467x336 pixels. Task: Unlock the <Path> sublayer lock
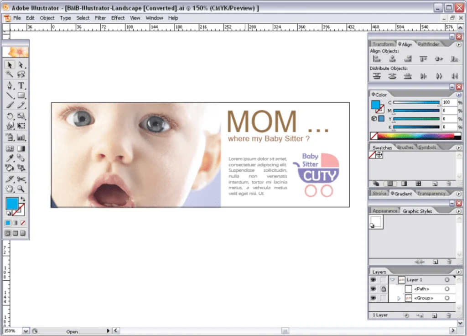[384, 289]
